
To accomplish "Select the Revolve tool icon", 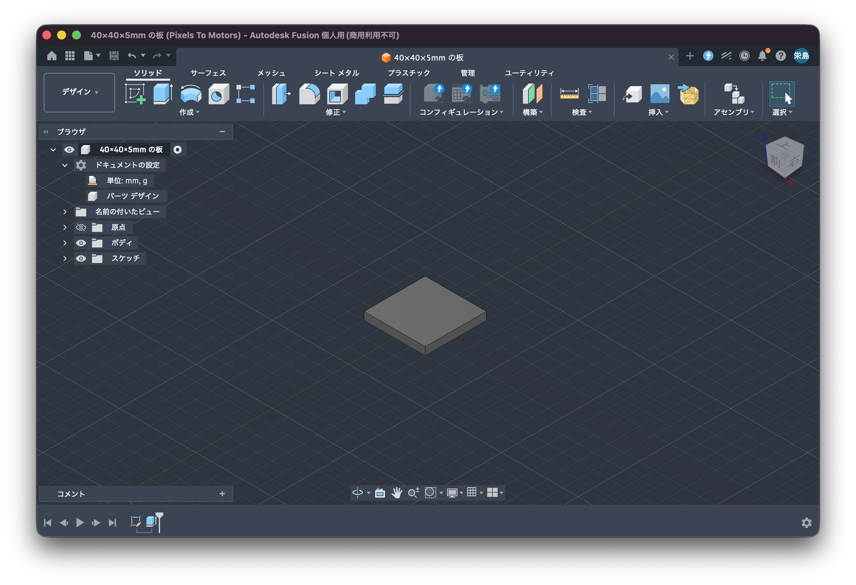I will point(191,94).
